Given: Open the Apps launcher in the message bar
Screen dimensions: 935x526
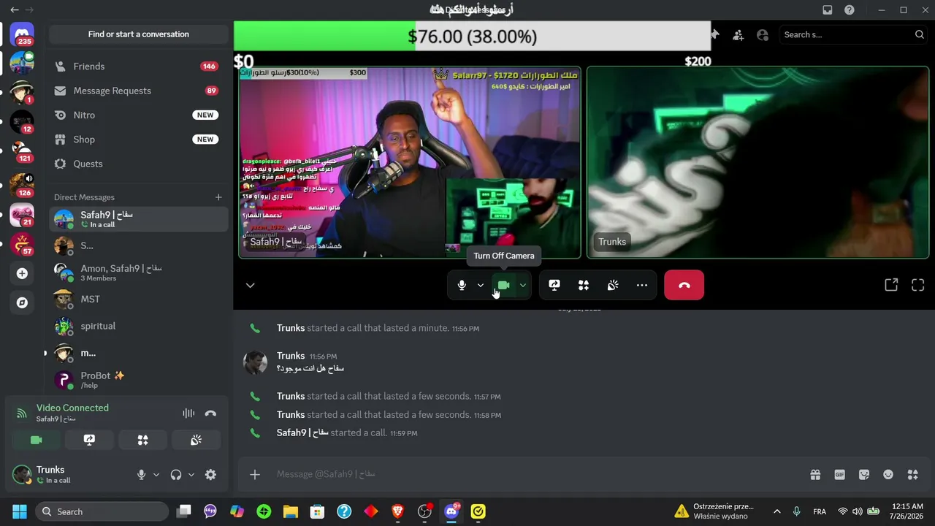Looking at the screenshot, I should coord(912,475).
